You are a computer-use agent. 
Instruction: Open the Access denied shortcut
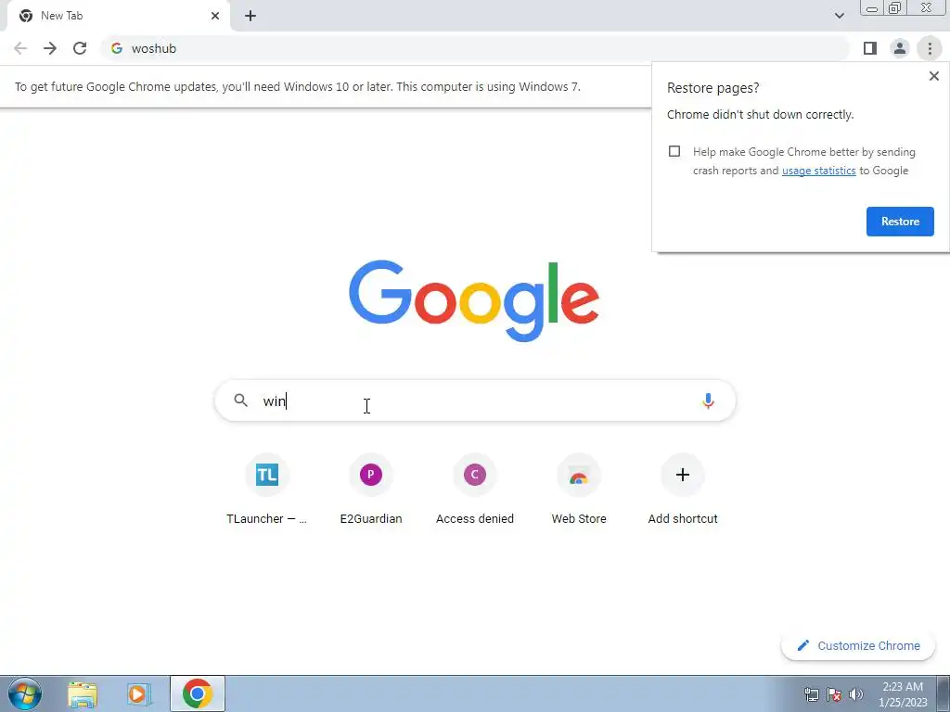coord(474,490)
